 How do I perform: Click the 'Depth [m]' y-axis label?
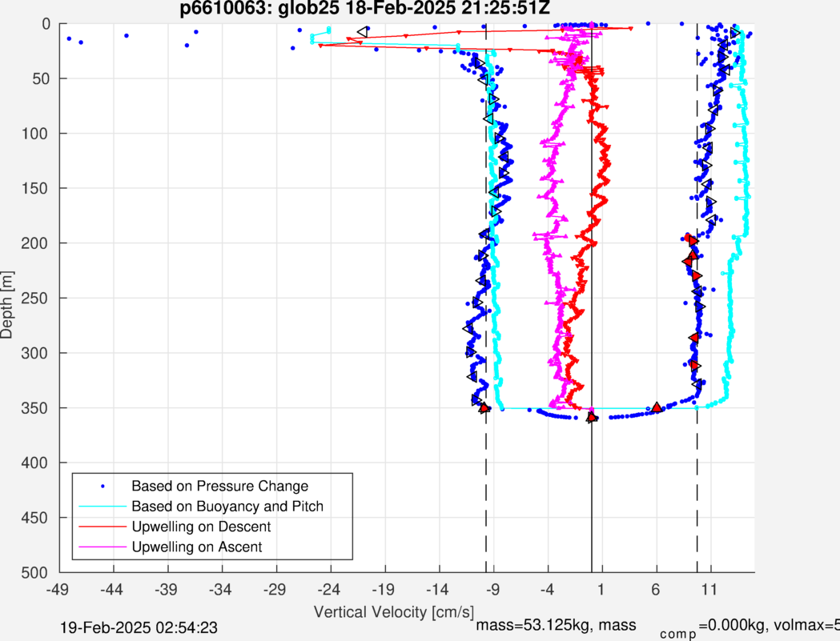(8, 298)
